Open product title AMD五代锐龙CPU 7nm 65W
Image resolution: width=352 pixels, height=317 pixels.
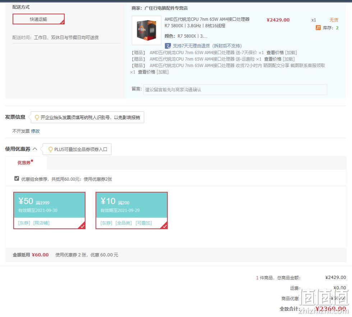point(207,23)
